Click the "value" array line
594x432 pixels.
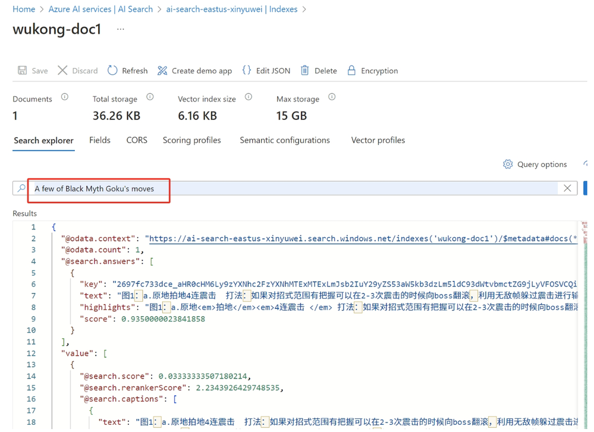coord(84,353)
